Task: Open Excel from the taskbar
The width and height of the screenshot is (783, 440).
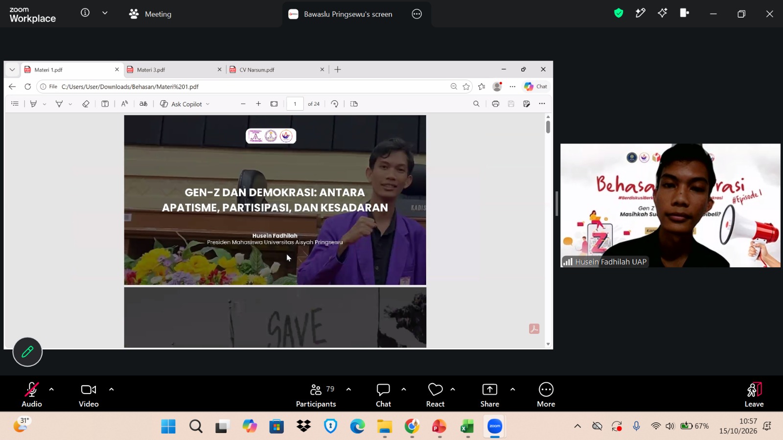Action: click(467, 426)
